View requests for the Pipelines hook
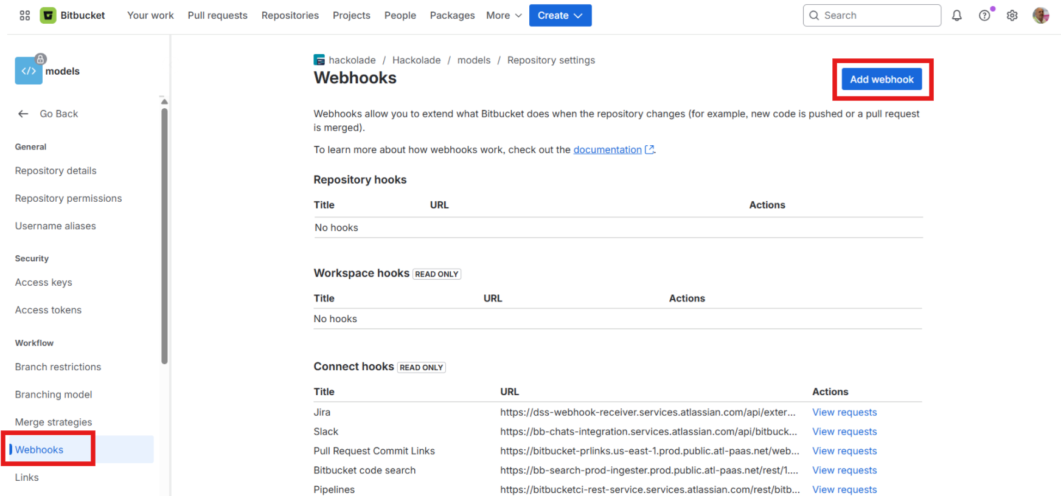The height and width of the screenshot is (496, 1061). tap(844, 489)
